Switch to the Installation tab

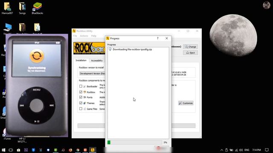coord(81,60)
